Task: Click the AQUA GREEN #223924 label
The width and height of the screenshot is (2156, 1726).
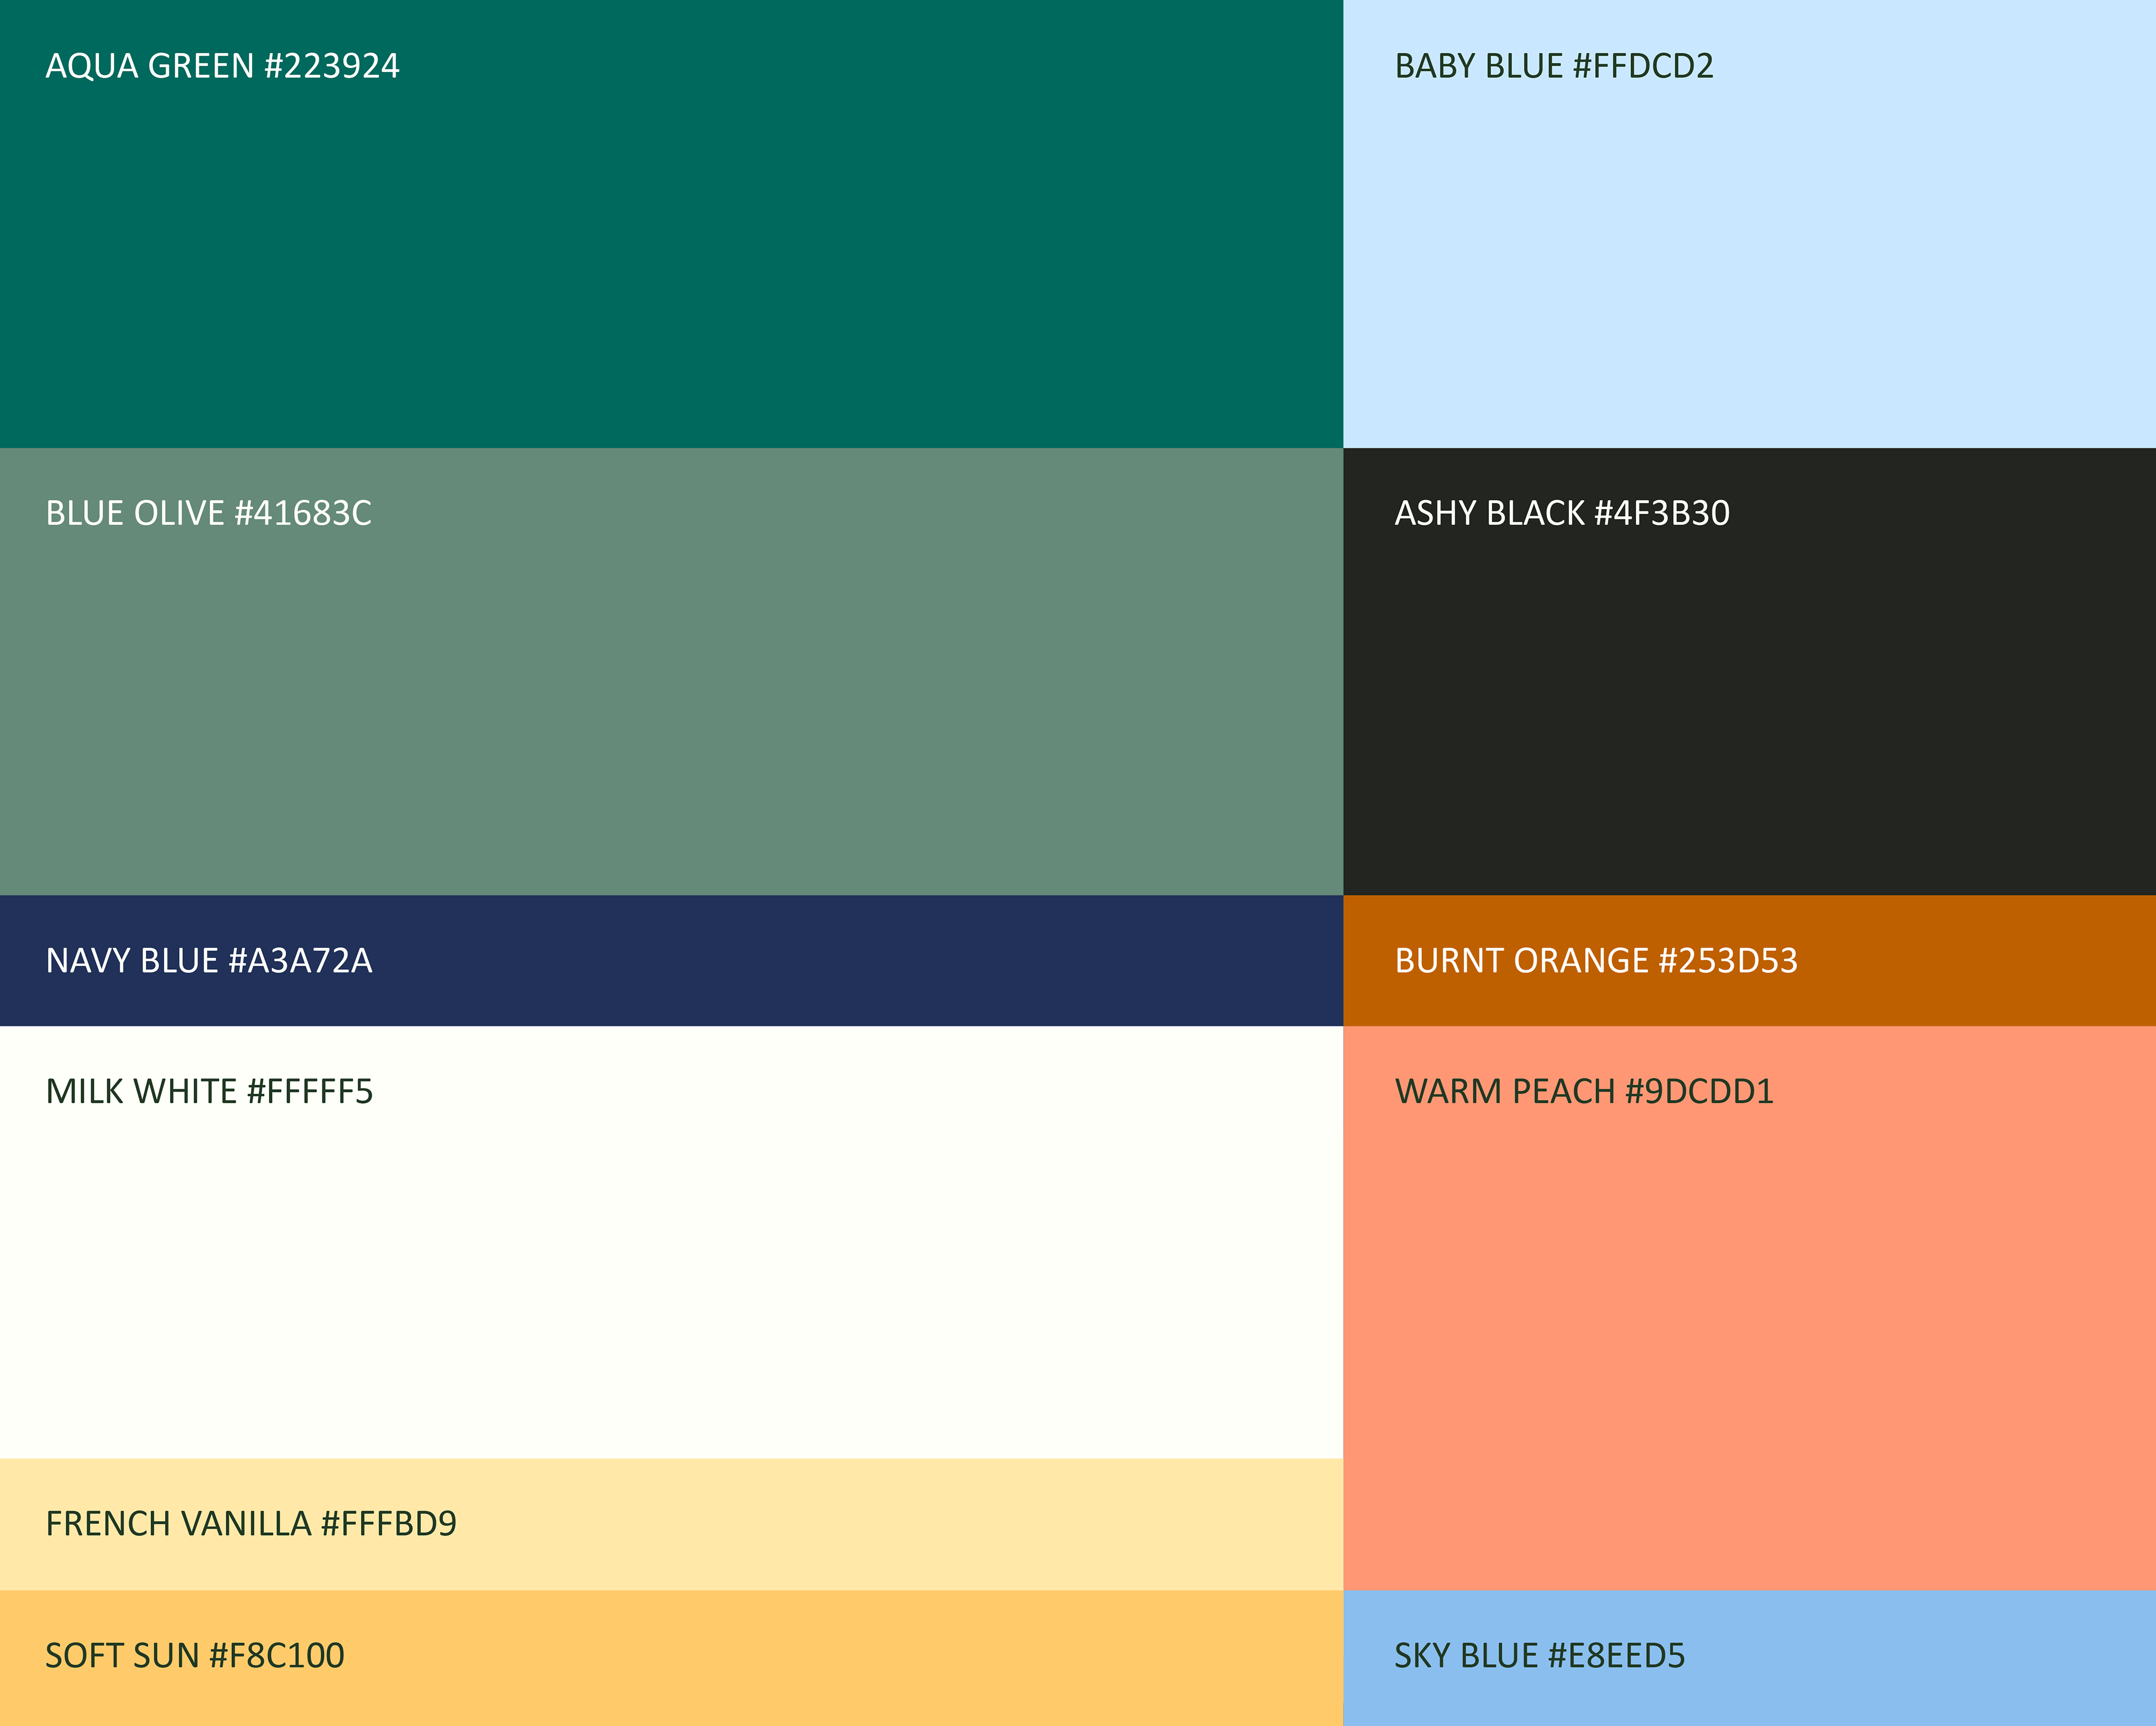Action: (x=222, y=66)
